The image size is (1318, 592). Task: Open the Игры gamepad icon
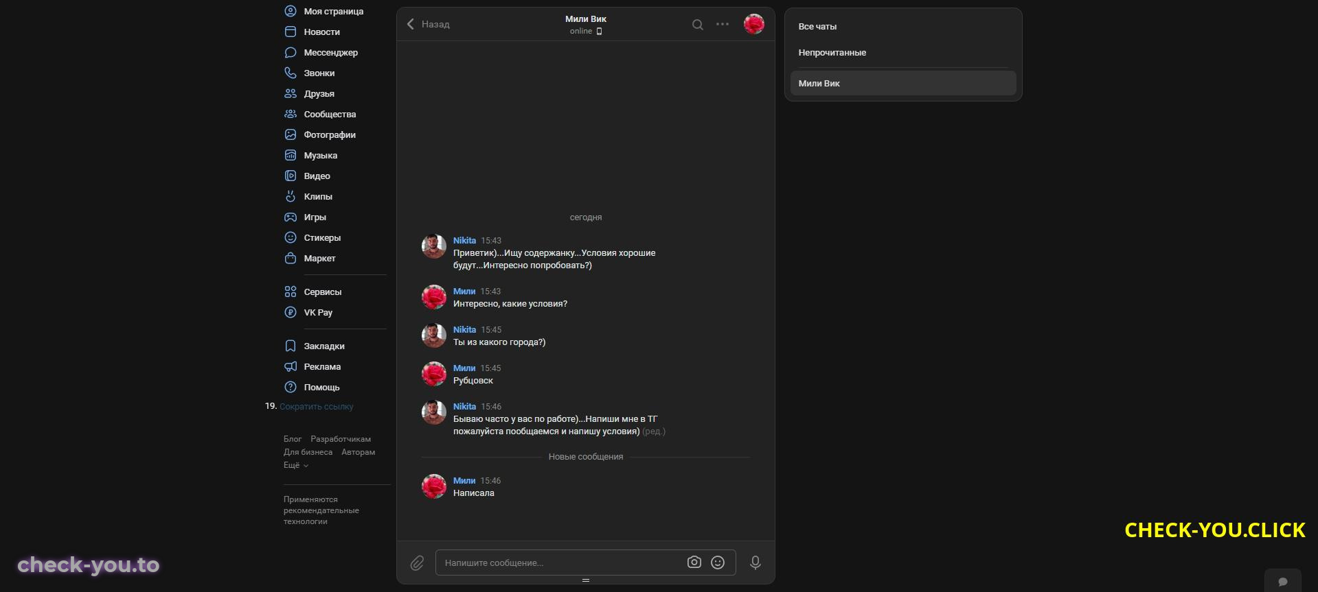pyautogui.click(x=291, y=217)
